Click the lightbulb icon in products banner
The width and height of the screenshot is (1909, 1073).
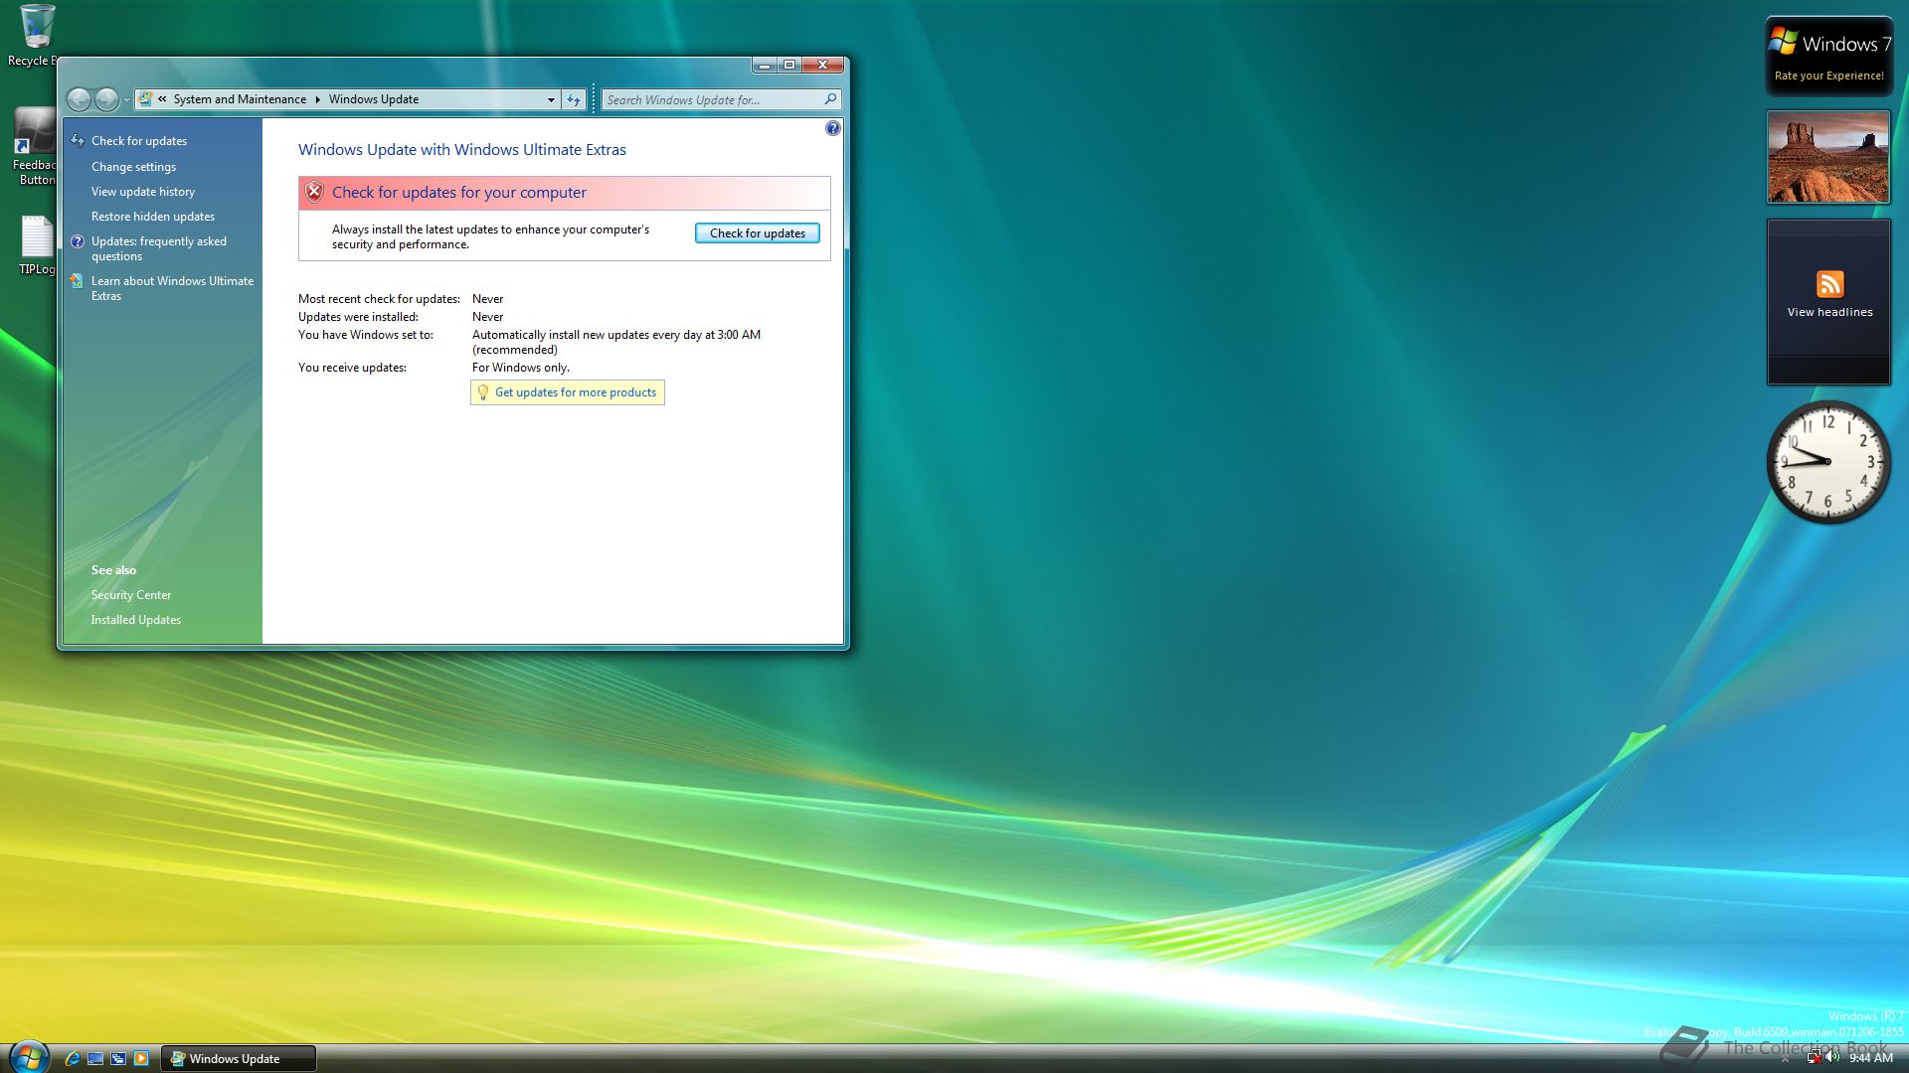(x=483, y=392)
